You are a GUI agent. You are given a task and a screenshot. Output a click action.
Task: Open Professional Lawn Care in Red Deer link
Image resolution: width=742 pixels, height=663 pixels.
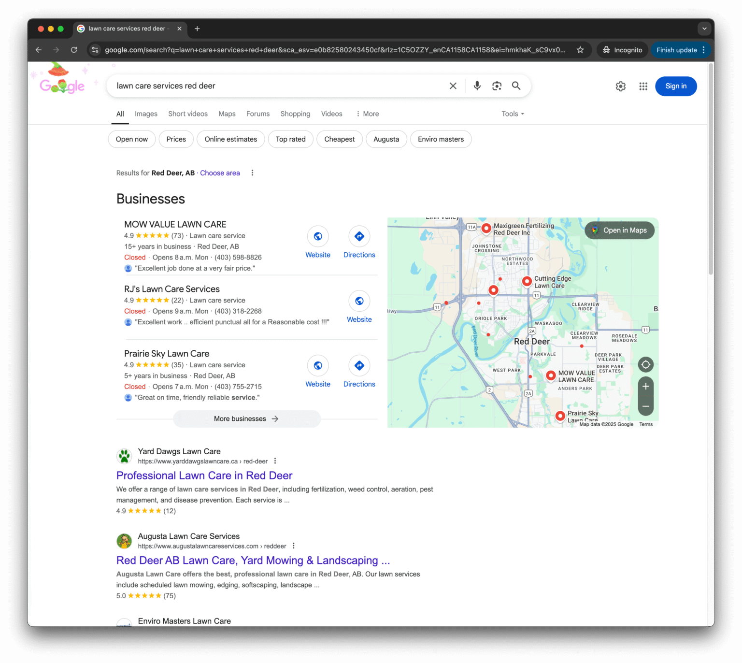(x=204, y=476)
